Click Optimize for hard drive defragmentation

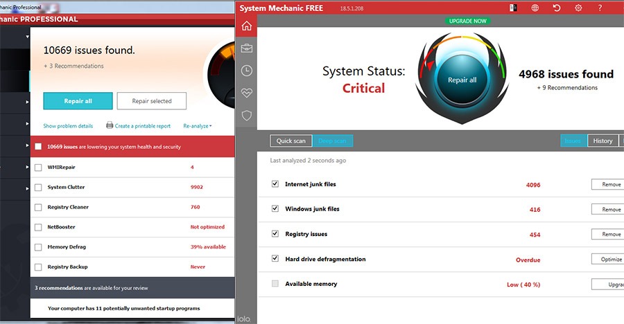[607, 259]
